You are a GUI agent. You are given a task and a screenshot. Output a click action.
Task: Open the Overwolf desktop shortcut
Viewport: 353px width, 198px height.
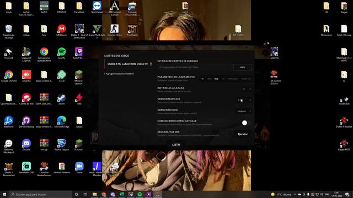[9, 53]
